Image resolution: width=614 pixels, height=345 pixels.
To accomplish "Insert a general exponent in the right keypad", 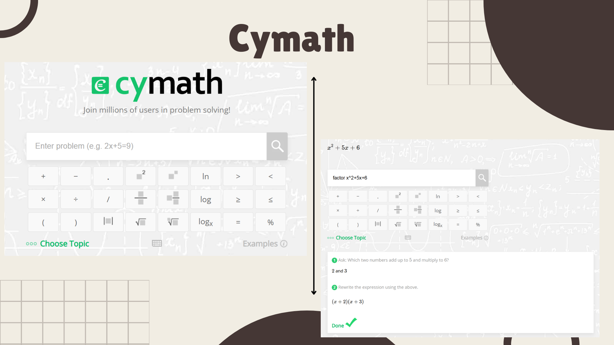I will click(x=418, y=196).
